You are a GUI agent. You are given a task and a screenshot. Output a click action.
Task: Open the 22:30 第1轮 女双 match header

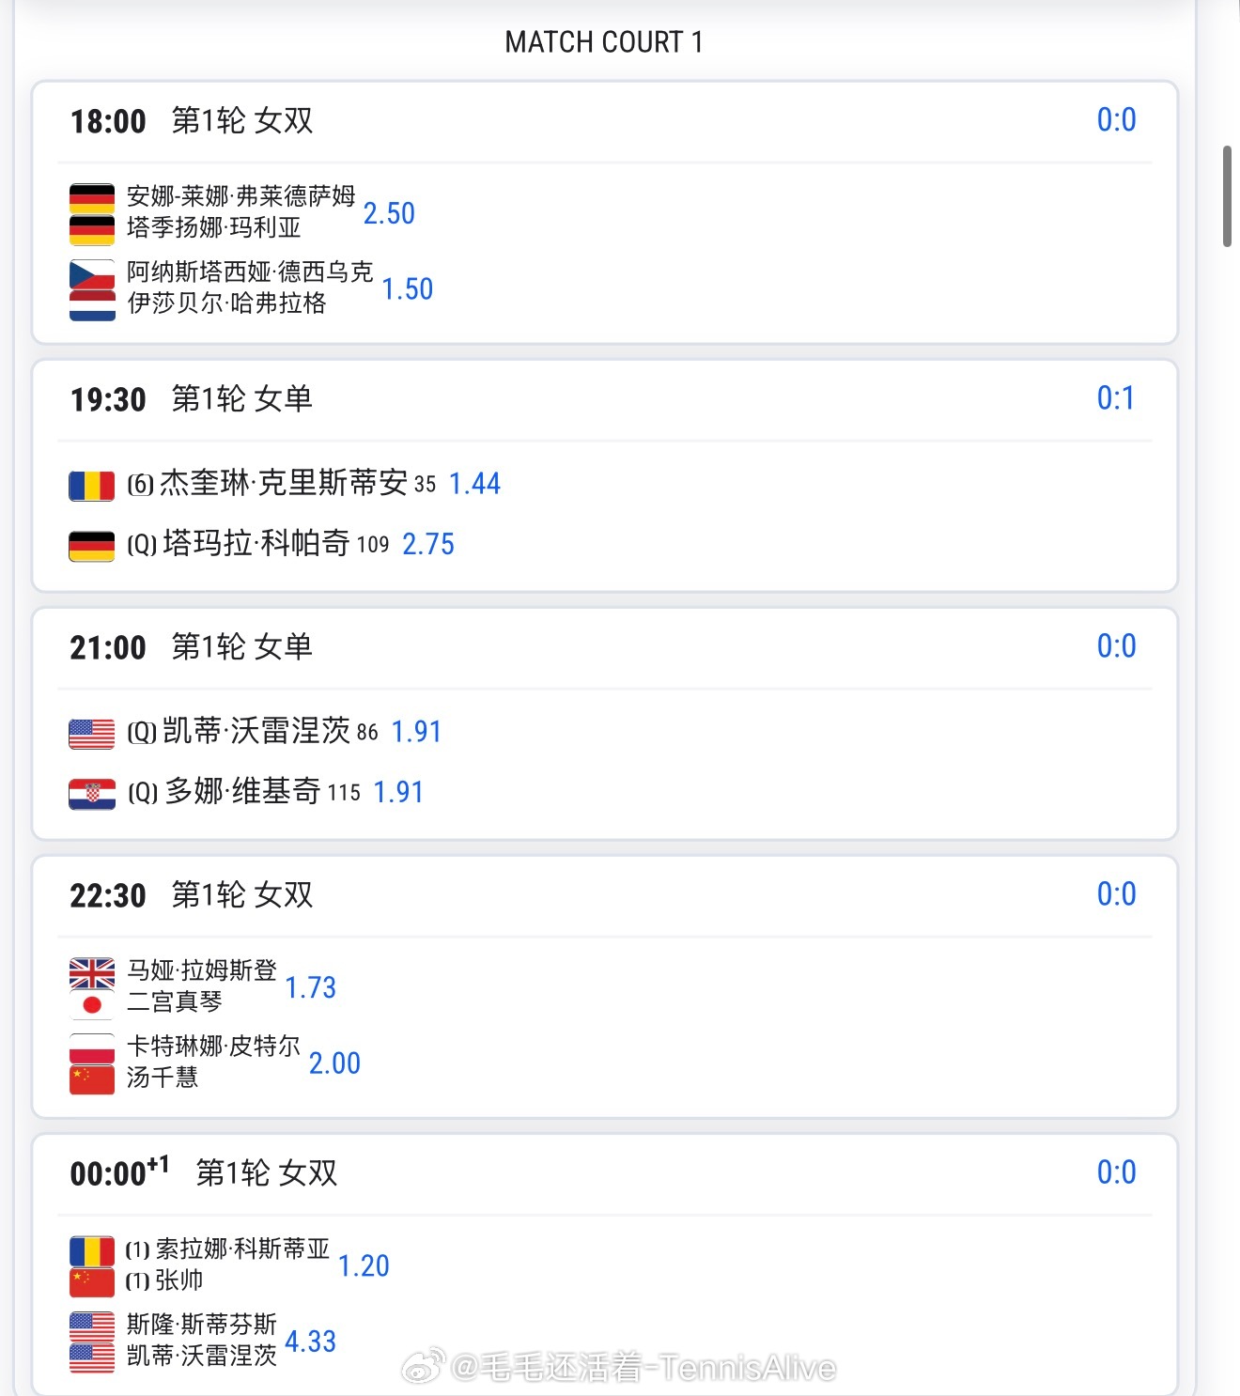[x=192, y=894]
